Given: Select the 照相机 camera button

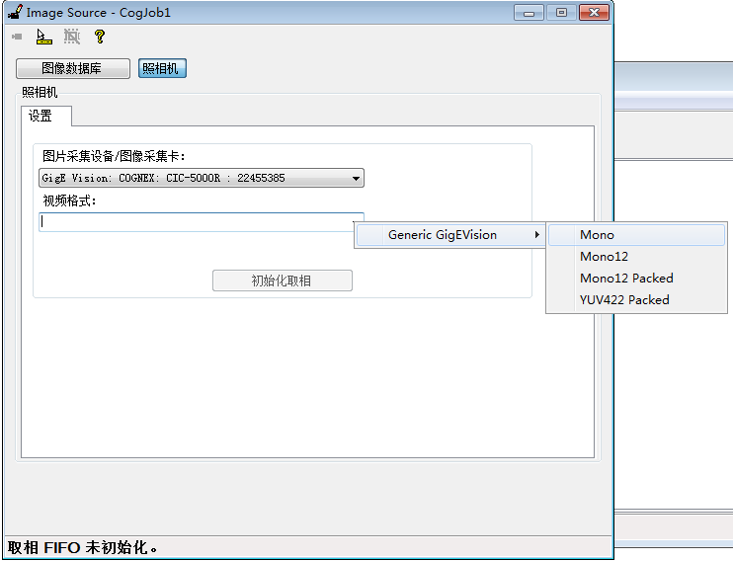Looking at the screenshot, I should coord(162,68).
